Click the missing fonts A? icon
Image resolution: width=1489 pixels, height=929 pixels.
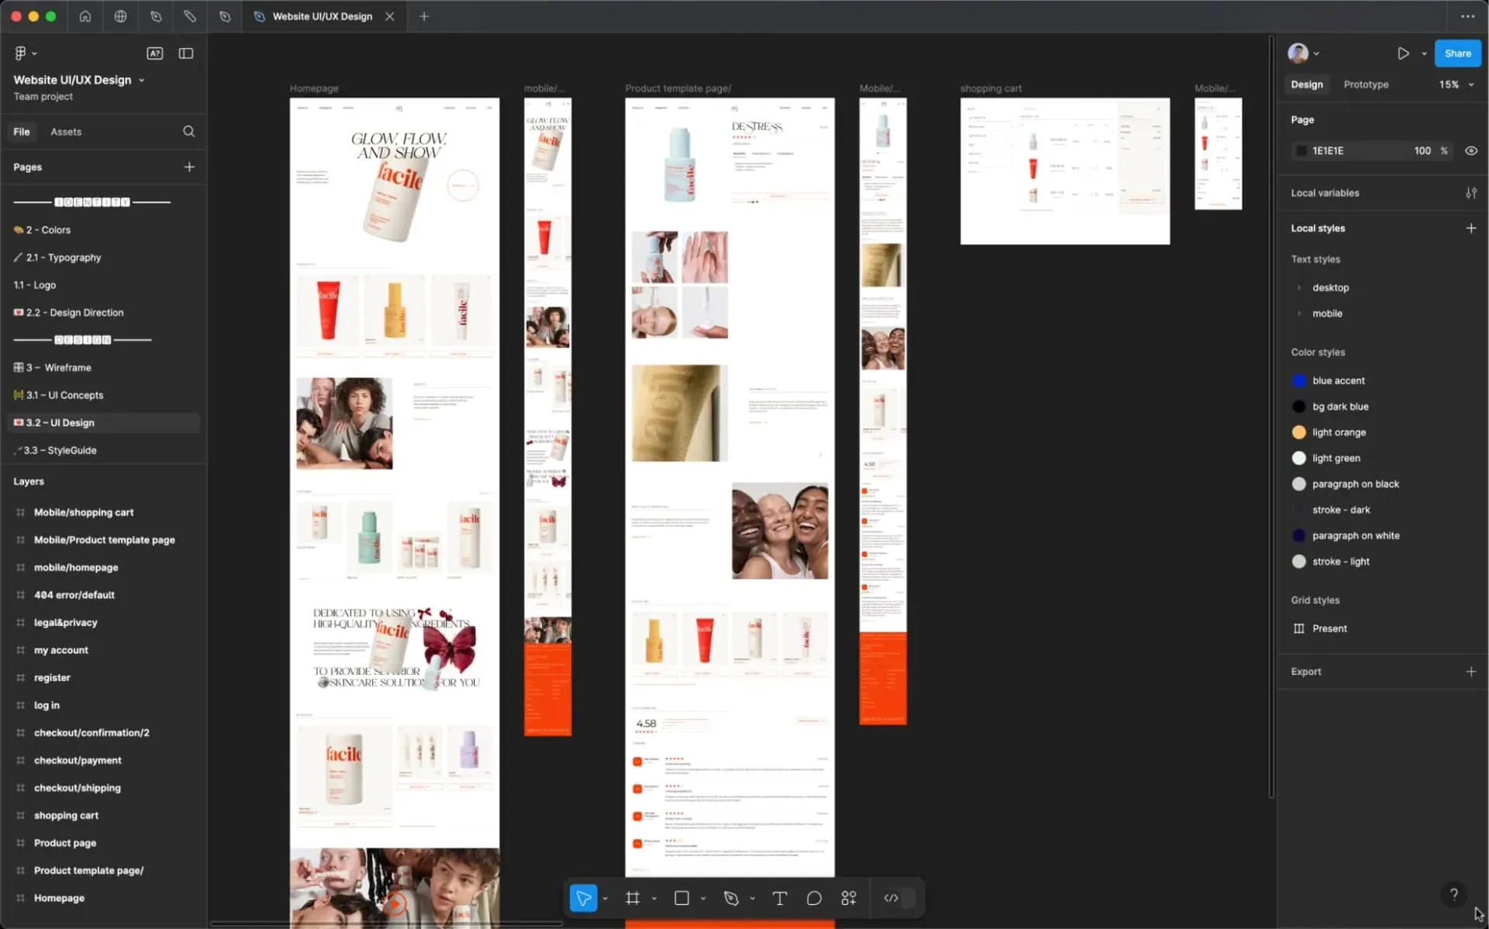pos(155,53)
